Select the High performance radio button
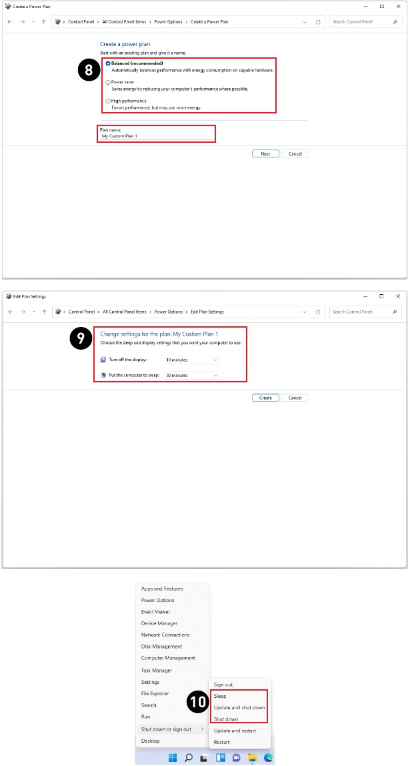 [x=108, y=101]
